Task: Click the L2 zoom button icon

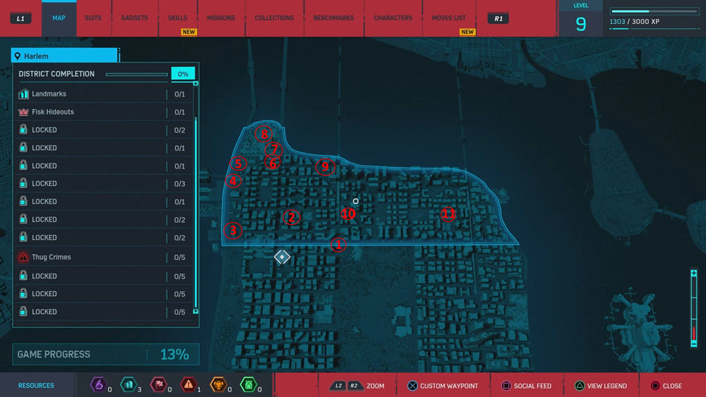Action: [338, 385]
